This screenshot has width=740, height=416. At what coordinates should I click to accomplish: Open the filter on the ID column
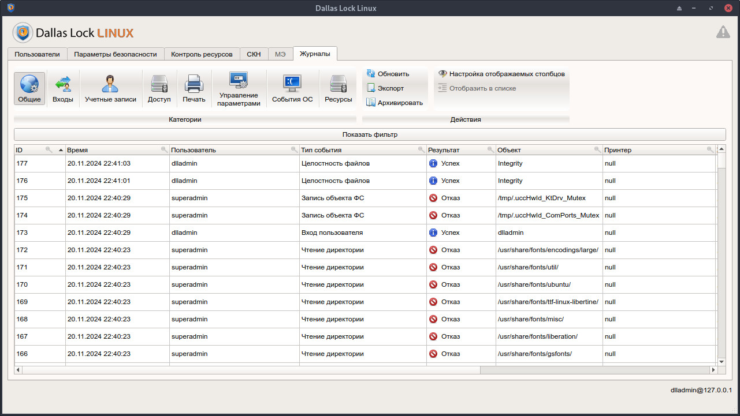point(49,149)
